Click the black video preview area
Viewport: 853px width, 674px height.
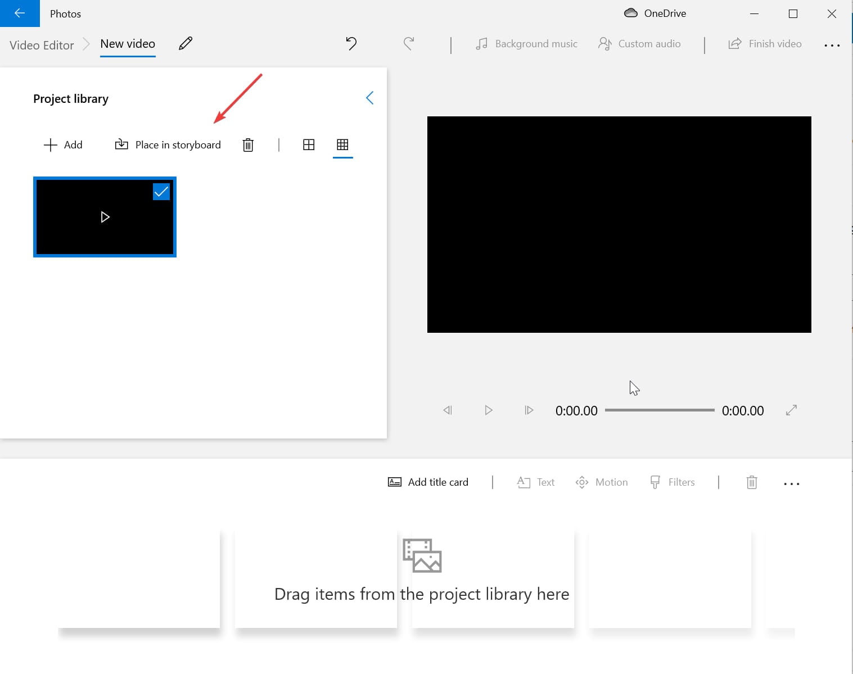coord(619,224)
